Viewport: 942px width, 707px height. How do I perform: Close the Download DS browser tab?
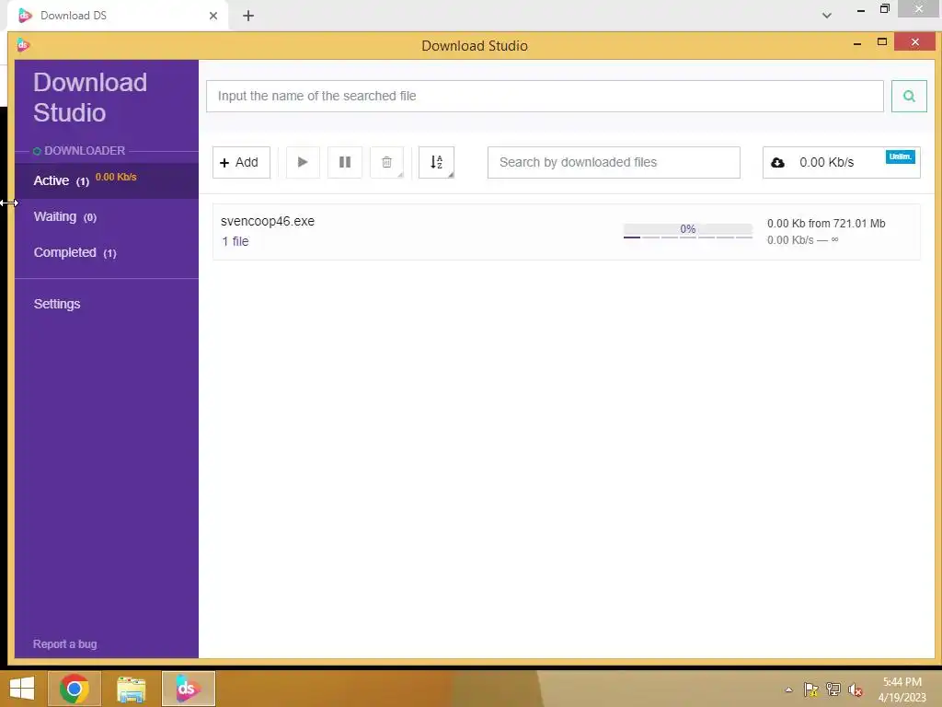pyautogui.click(x=213, y=16)
